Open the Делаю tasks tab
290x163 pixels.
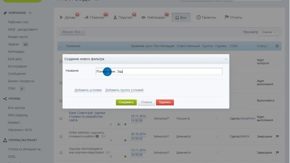[68, 17]
